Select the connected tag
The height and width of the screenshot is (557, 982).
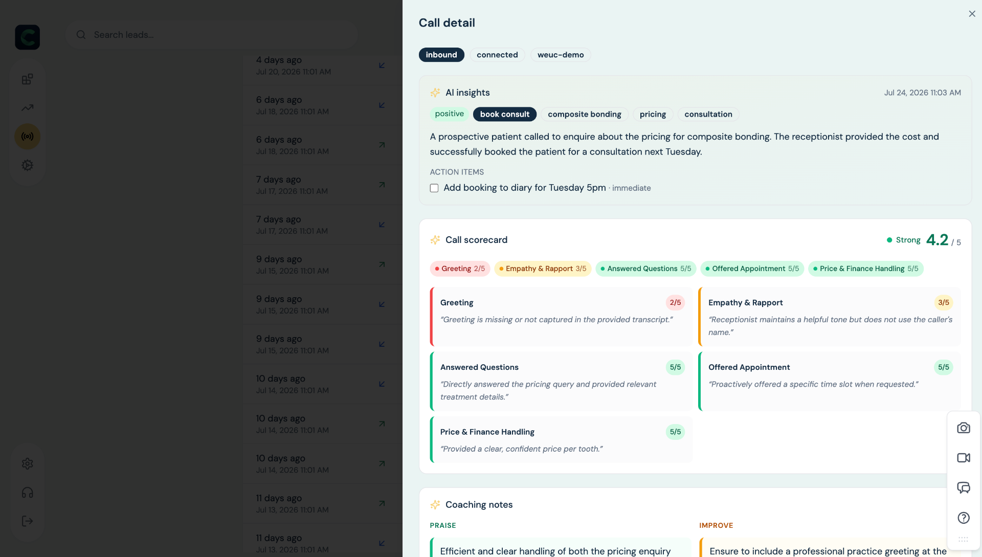click(497, 55)
